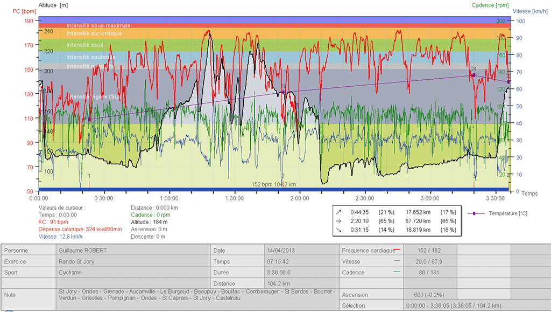Click the downhill arrow icon in the legend box

click(x=338, y=230)
